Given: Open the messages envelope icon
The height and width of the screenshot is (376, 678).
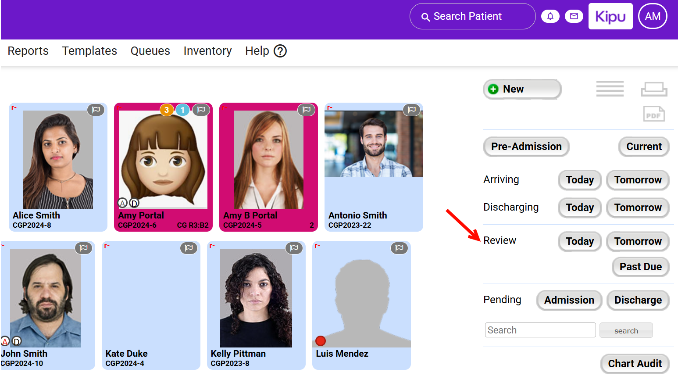Looking at the screenshot, I should click(x=574, y=16).
